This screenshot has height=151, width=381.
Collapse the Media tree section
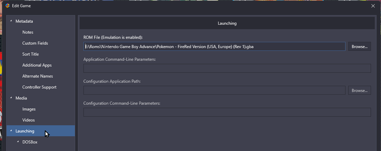coord(11,98)
